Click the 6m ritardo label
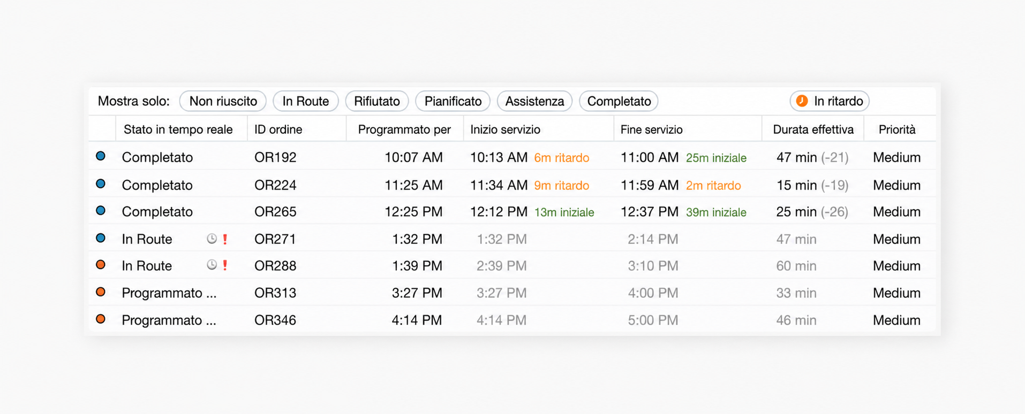The width and height of the screenshot is (1025, 414). (562, 158)
